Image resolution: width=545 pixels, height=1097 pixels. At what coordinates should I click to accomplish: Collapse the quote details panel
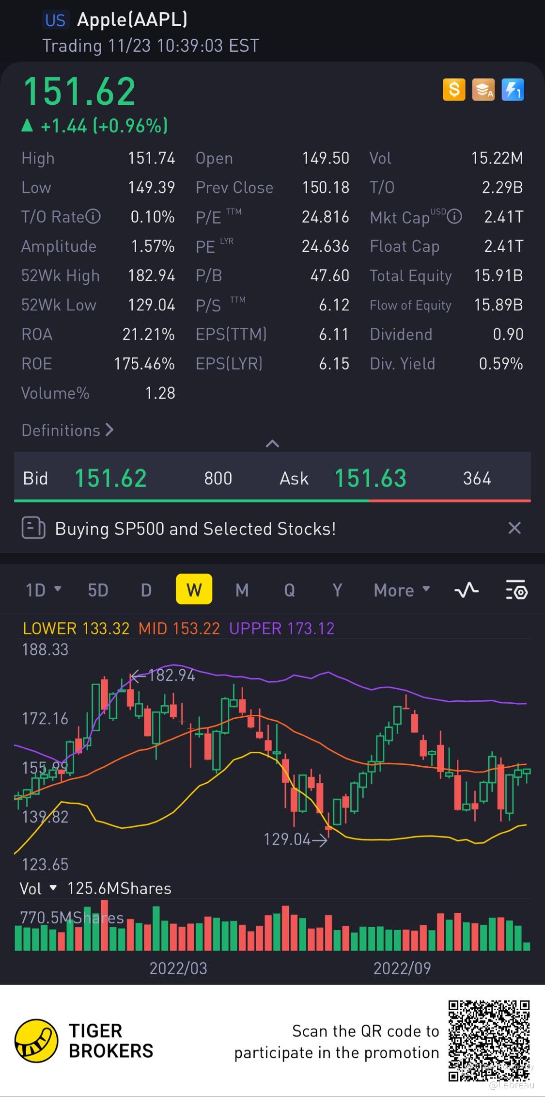pyautogui.click(x=272, y=443)
